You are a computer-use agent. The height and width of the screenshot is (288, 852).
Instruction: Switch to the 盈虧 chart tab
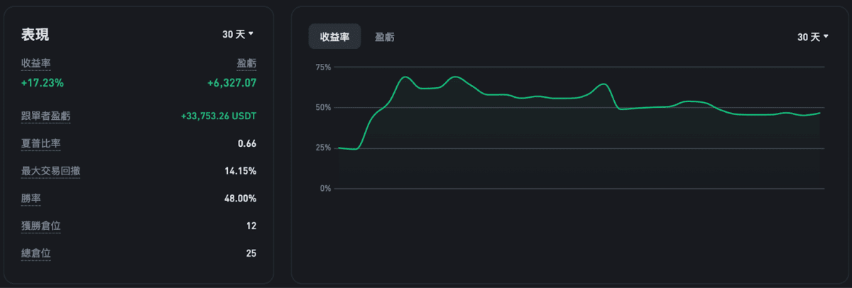click(385, 37)
